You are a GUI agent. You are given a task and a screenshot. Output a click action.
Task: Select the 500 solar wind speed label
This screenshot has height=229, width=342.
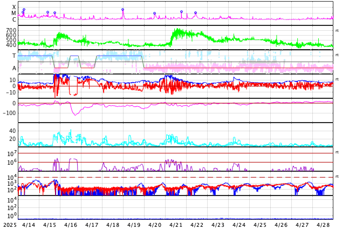[x=11, y=40]
